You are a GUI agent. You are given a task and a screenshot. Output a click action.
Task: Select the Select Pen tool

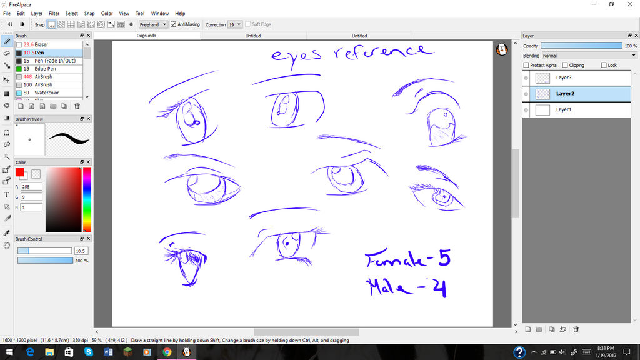pyautogui.click(x=7, y=169)
